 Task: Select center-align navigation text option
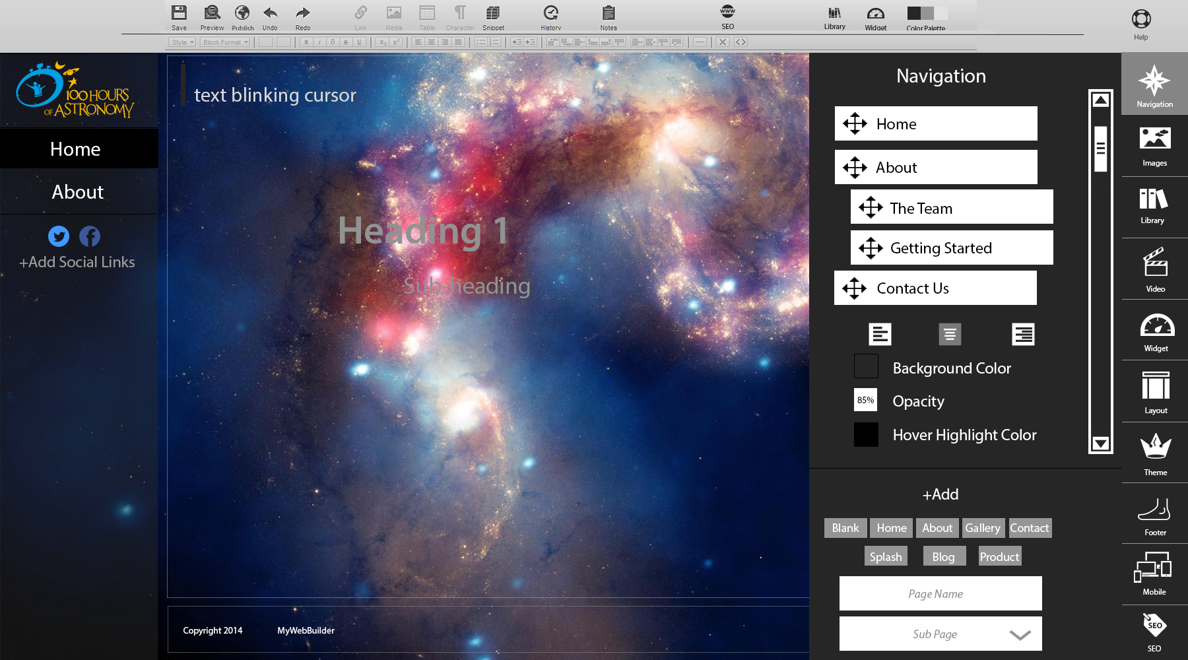[x=950, y=334]
